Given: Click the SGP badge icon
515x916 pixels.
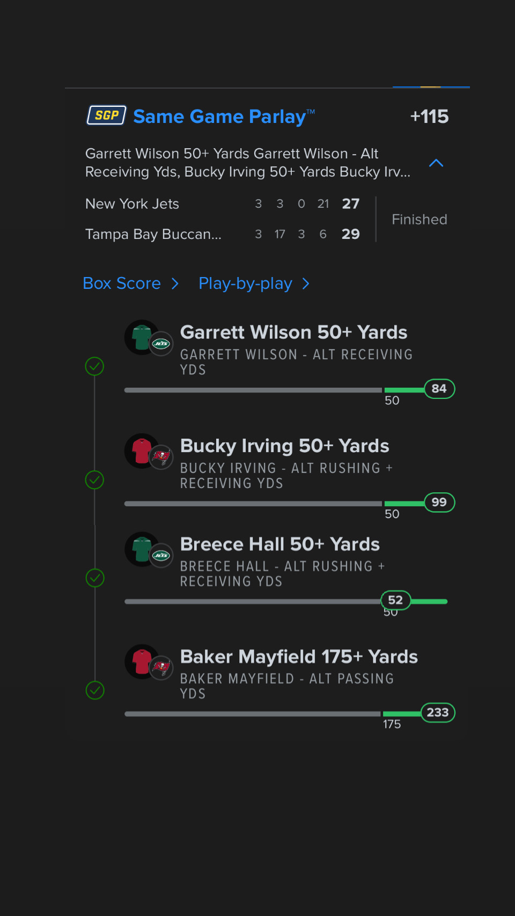Looking at the screenshot, I should pos(107,115).
